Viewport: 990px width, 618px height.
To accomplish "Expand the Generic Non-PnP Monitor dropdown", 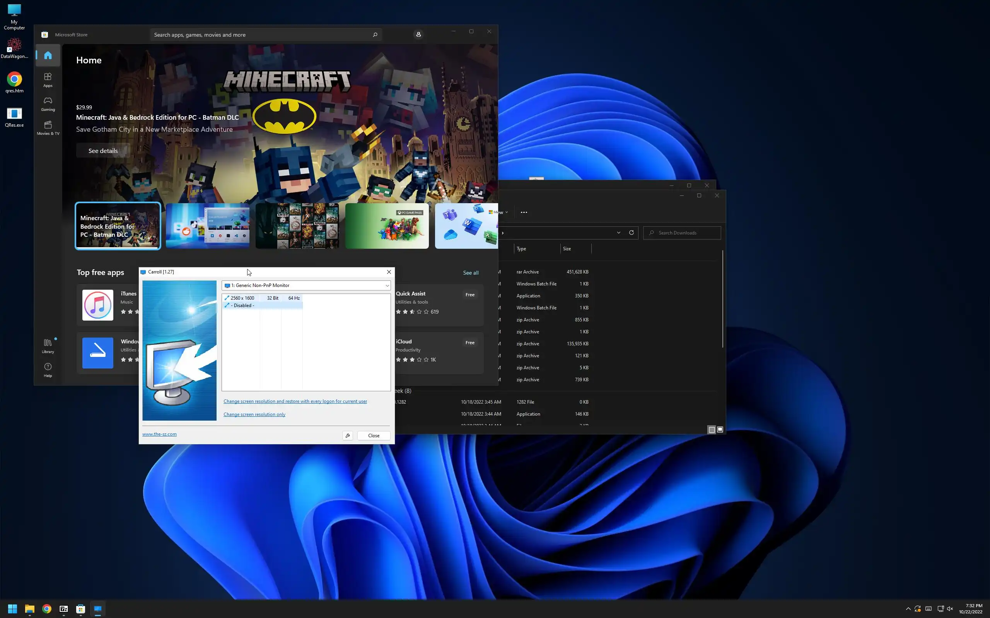I will click(x=387, y=285).
